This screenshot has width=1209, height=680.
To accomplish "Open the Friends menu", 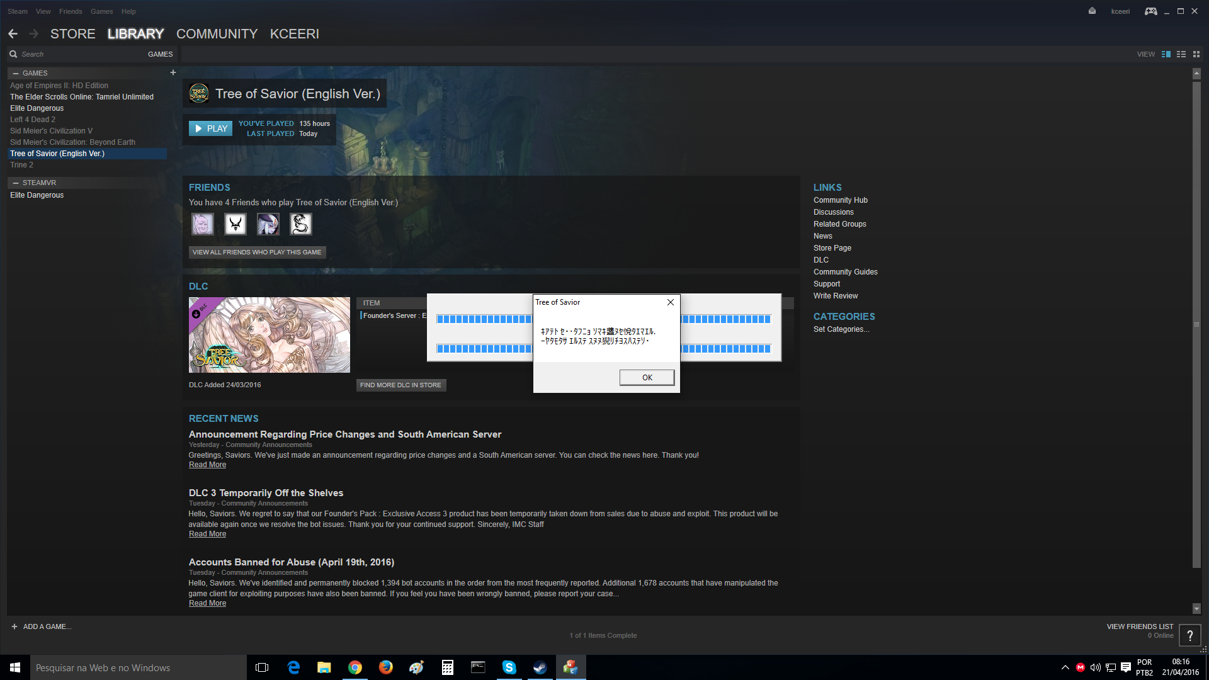I will [71, 11].
